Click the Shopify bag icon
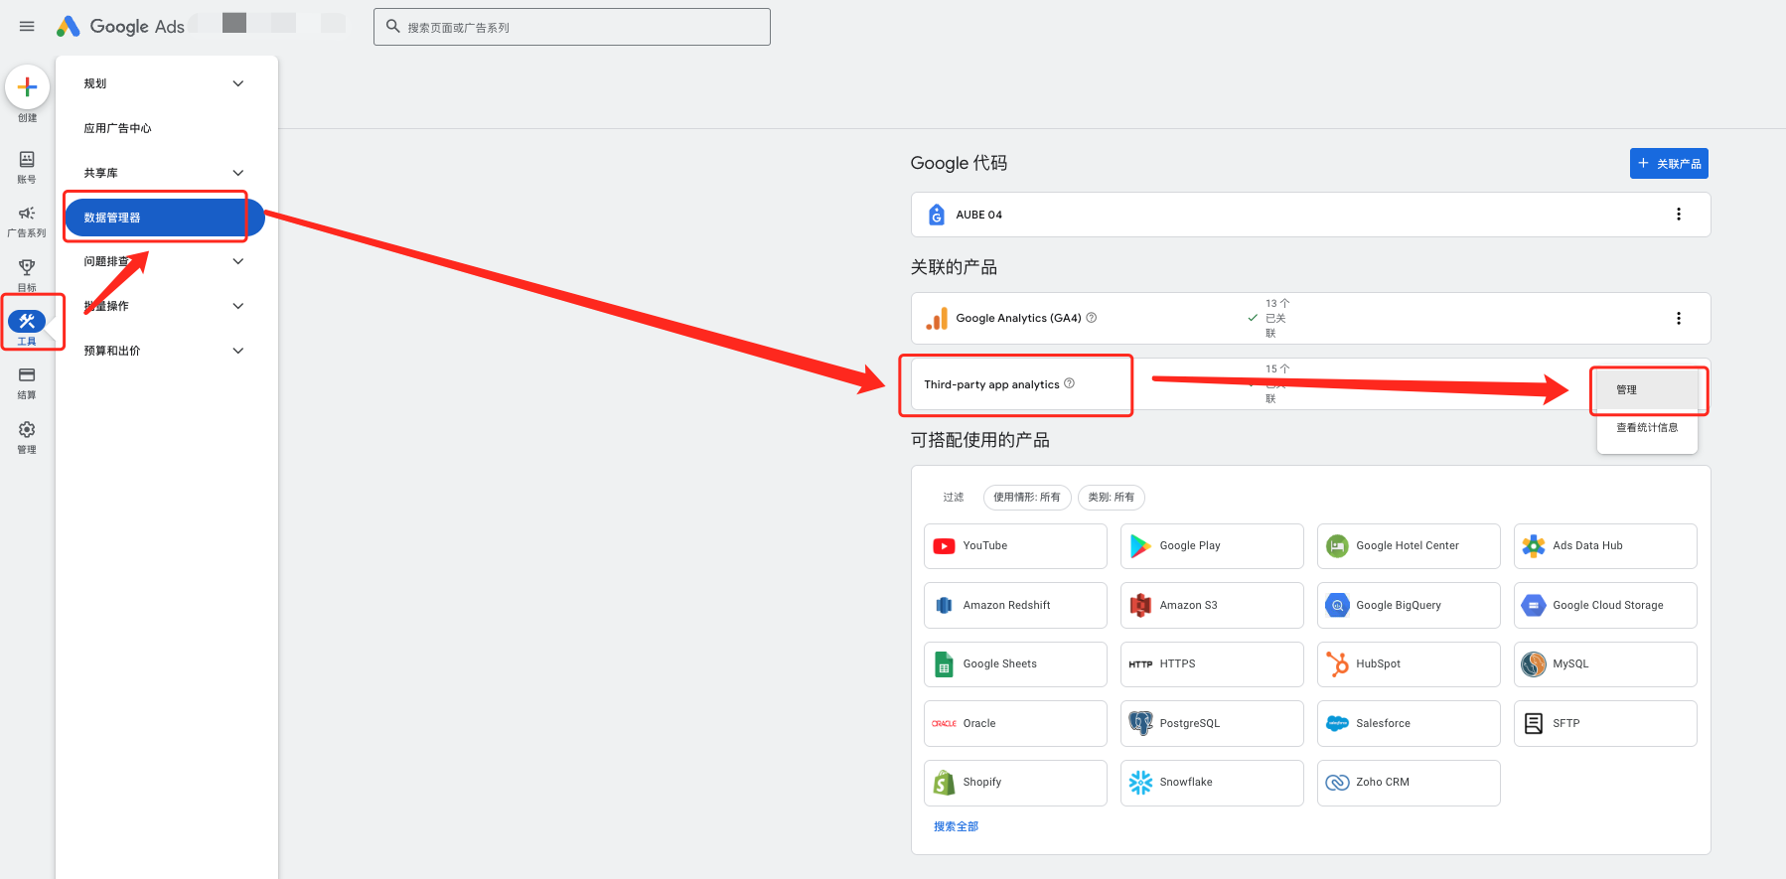The height and width of the screenshot is (879, 1786). [944, 783]
